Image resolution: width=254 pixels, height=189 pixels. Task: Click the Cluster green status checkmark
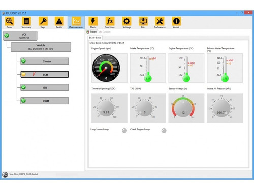point(23,61)
